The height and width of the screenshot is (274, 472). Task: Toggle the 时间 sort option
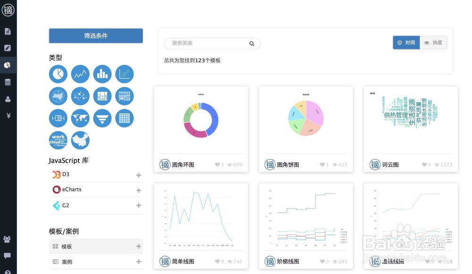(406, 42)
